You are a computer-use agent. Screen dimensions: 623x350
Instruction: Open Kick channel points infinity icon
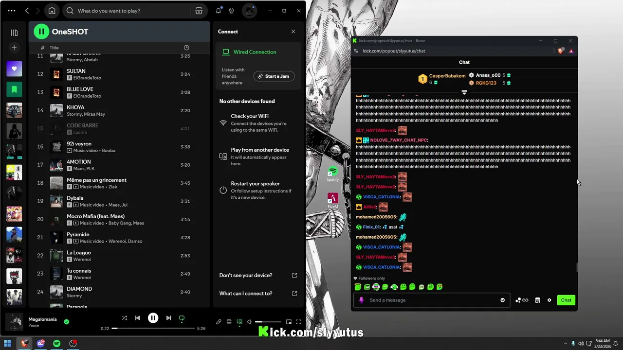(522, 300)
